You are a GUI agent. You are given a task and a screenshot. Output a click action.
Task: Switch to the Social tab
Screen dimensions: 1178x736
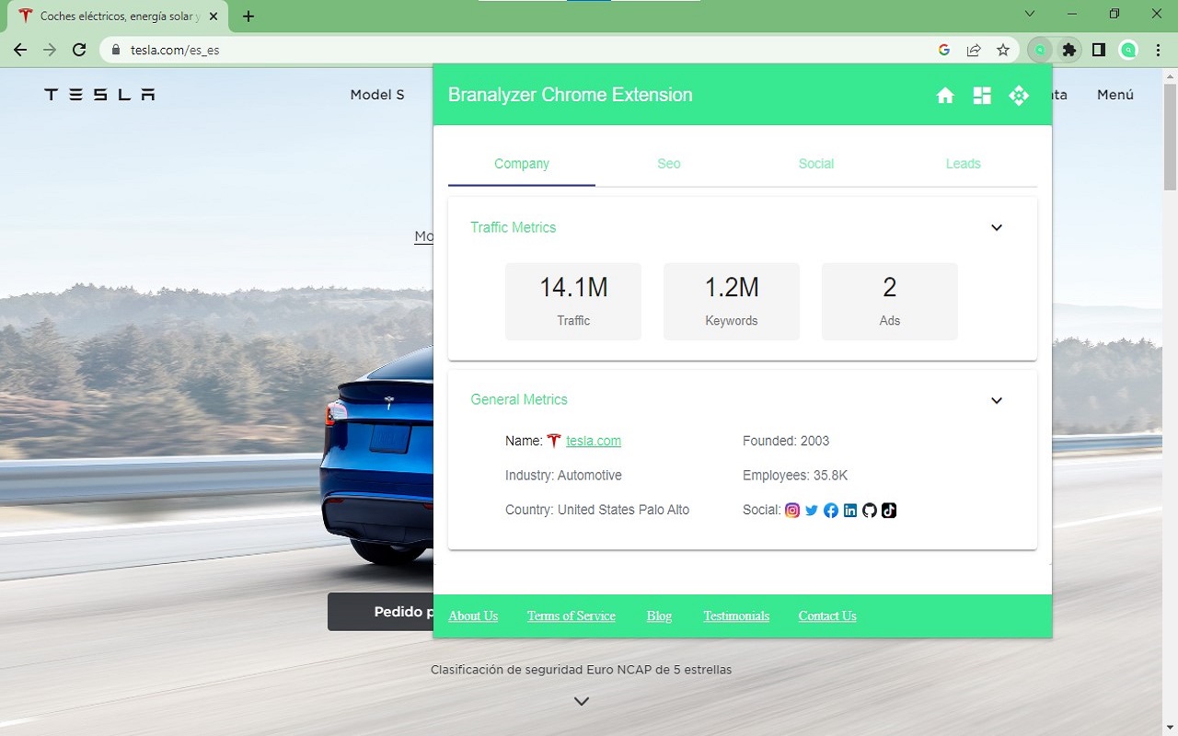pos(816,164)
